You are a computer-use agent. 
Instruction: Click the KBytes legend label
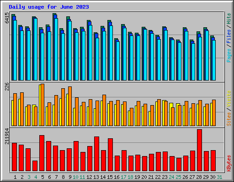point(229,163)
